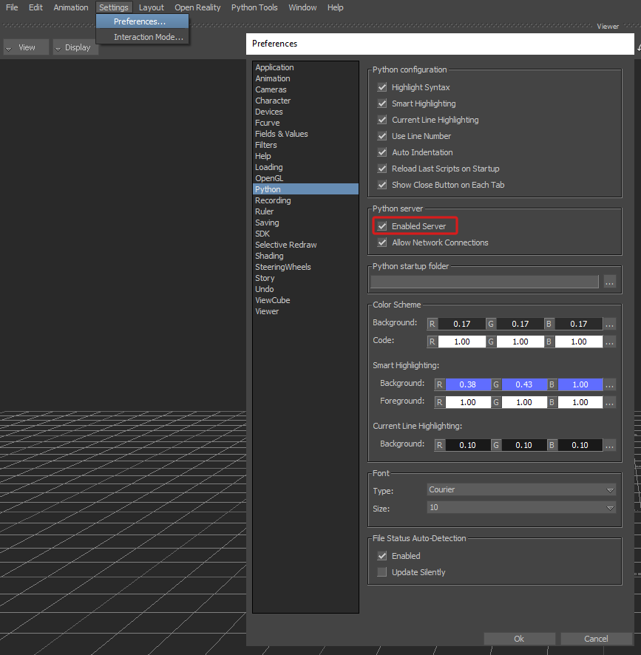The width and height of the screenshot is (641, 655).
Task: Open the Font Size dropdown
Action: 521,508
